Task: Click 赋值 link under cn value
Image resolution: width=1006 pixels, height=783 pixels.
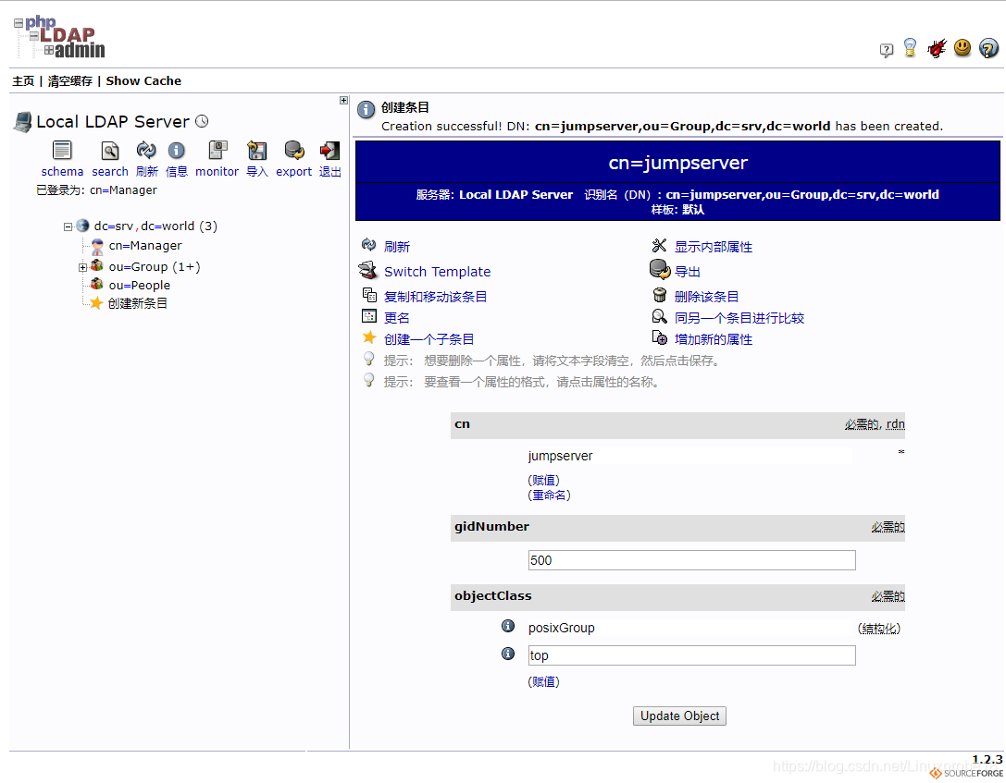Action: 543,480
